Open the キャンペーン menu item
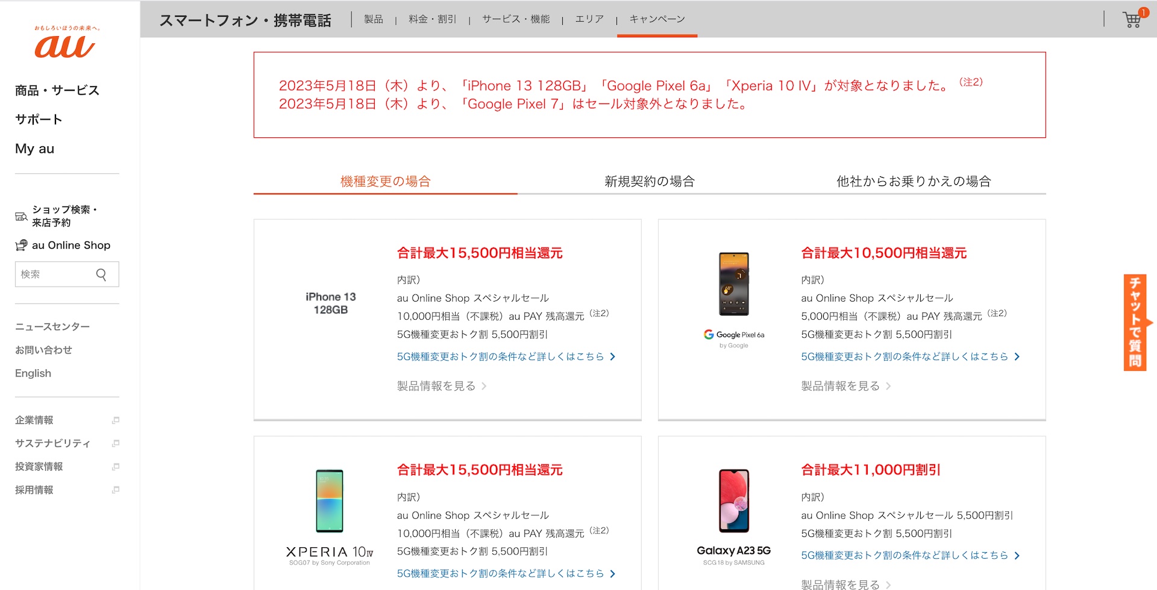1157x590 pixels. point(657,19)
